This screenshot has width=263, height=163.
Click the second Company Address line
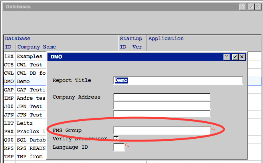tap(162, 106)
